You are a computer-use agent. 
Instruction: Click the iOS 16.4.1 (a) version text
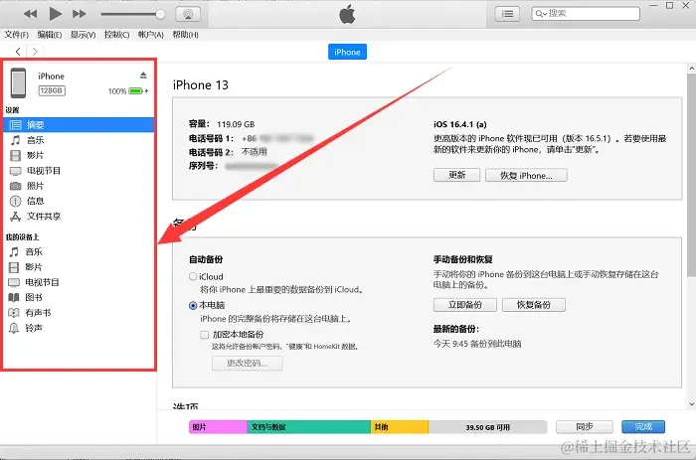click(x=459, y=124)
